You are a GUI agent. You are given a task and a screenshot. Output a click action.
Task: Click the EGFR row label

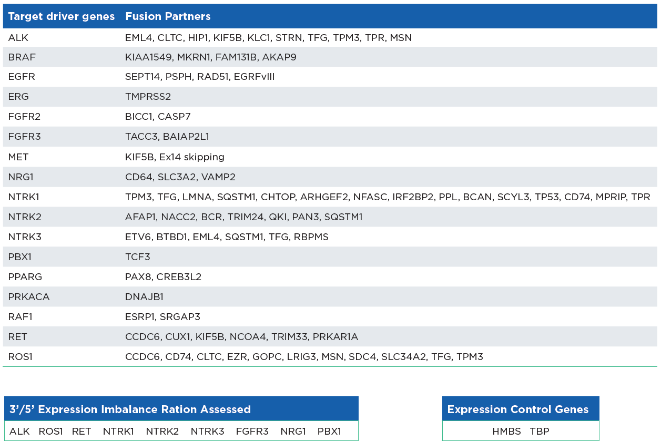point(22,77)
